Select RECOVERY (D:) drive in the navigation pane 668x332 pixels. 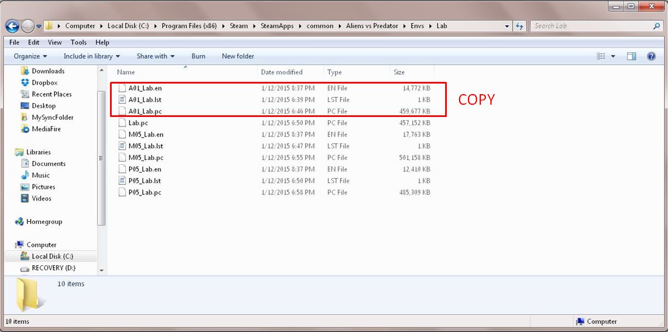(x=53, y=268)
